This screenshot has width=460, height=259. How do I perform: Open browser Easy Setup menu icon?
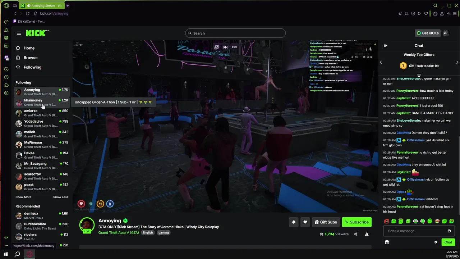[x=455, y=14]
